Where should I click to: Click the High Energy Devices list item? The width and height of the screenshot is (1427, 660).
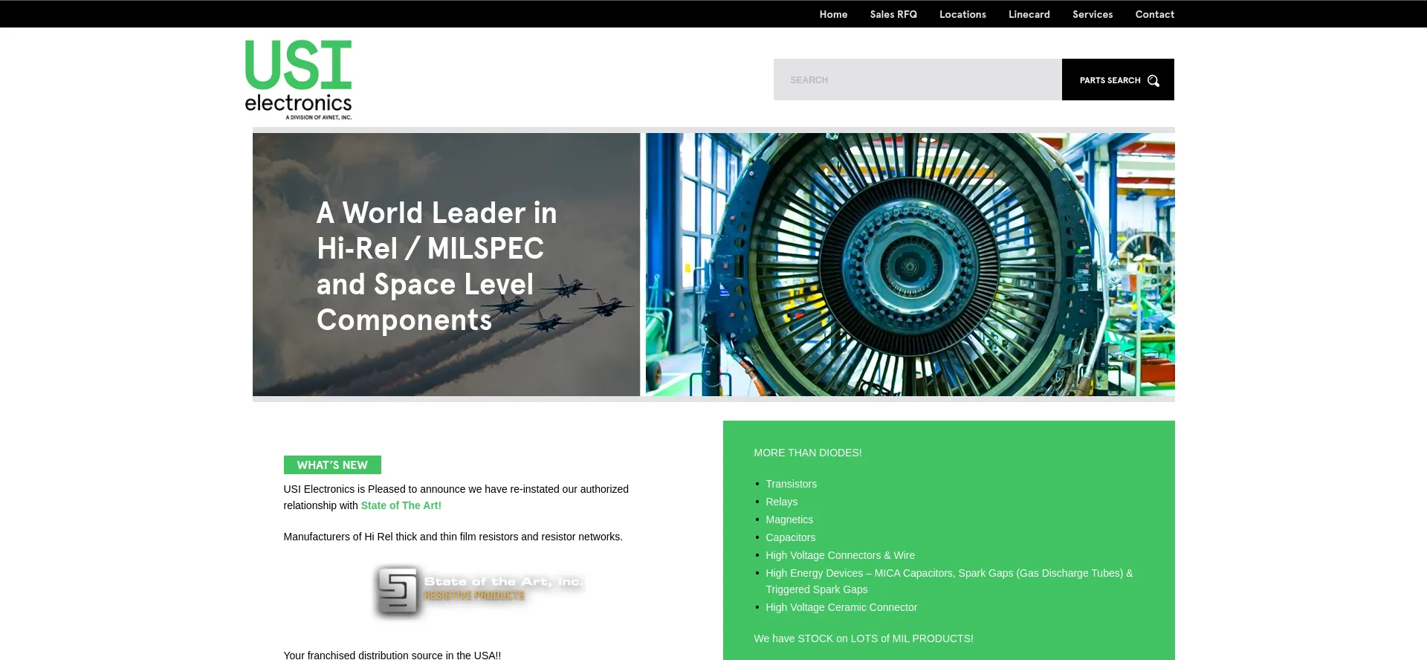click(x=949, y=581)
